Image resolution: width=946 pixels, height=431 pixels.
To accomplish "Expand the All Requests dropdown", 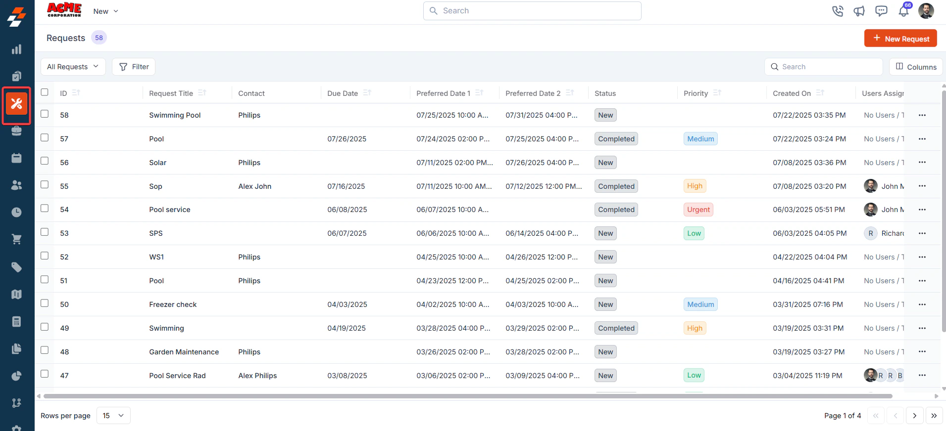I will click(x=73, y=67).
